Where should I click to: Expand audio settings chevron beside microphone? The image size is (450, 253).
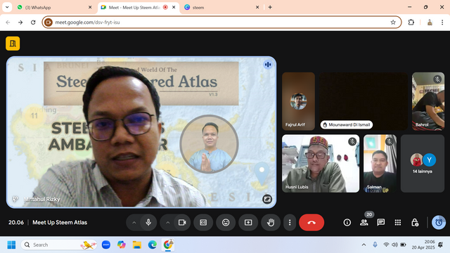click(x=134, y=223)
